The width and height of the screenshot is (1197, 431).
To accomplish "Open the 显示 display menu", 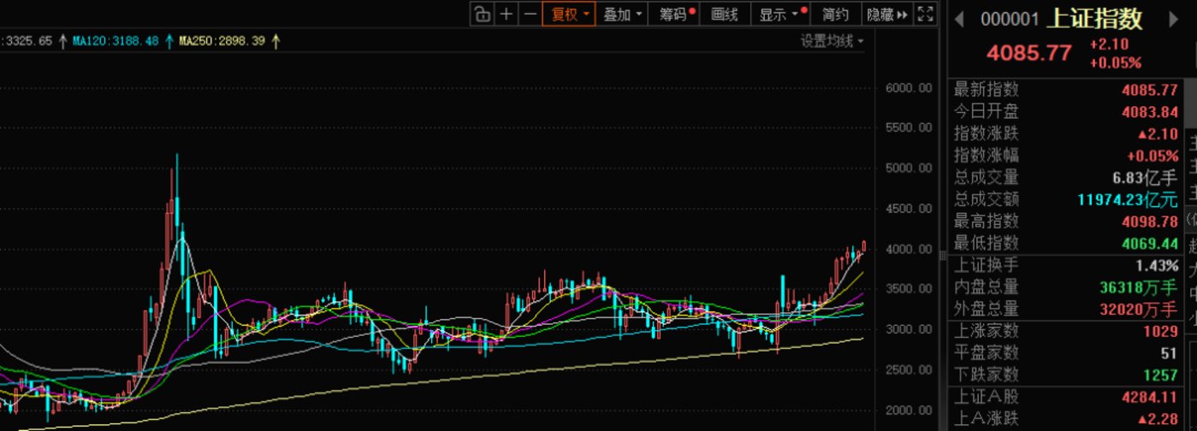I will [x=778, y=14].
